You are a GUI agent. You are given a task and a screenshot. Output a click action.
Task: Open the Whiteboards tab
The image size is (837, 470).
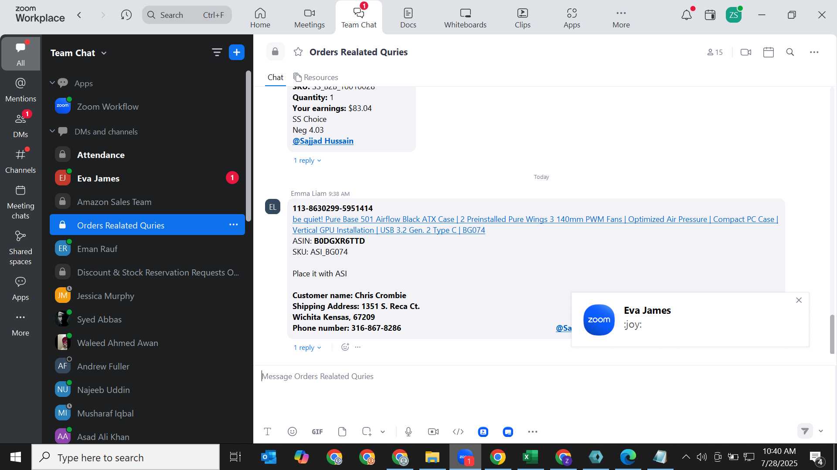[465, 18]
